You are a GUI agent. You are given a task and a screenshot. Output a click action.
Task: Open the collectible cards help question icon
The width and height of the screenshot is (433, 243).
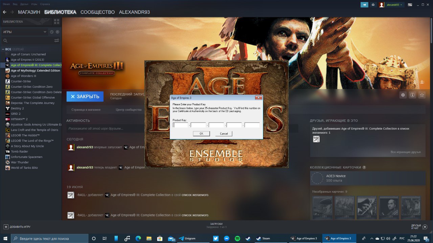click(364, 167)
